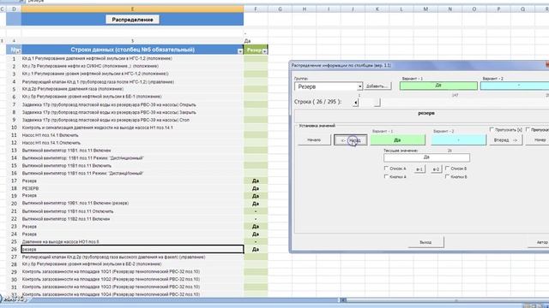
Task: Click cell 'РЕЗЕРВ' in row 18
Action: 132,188
